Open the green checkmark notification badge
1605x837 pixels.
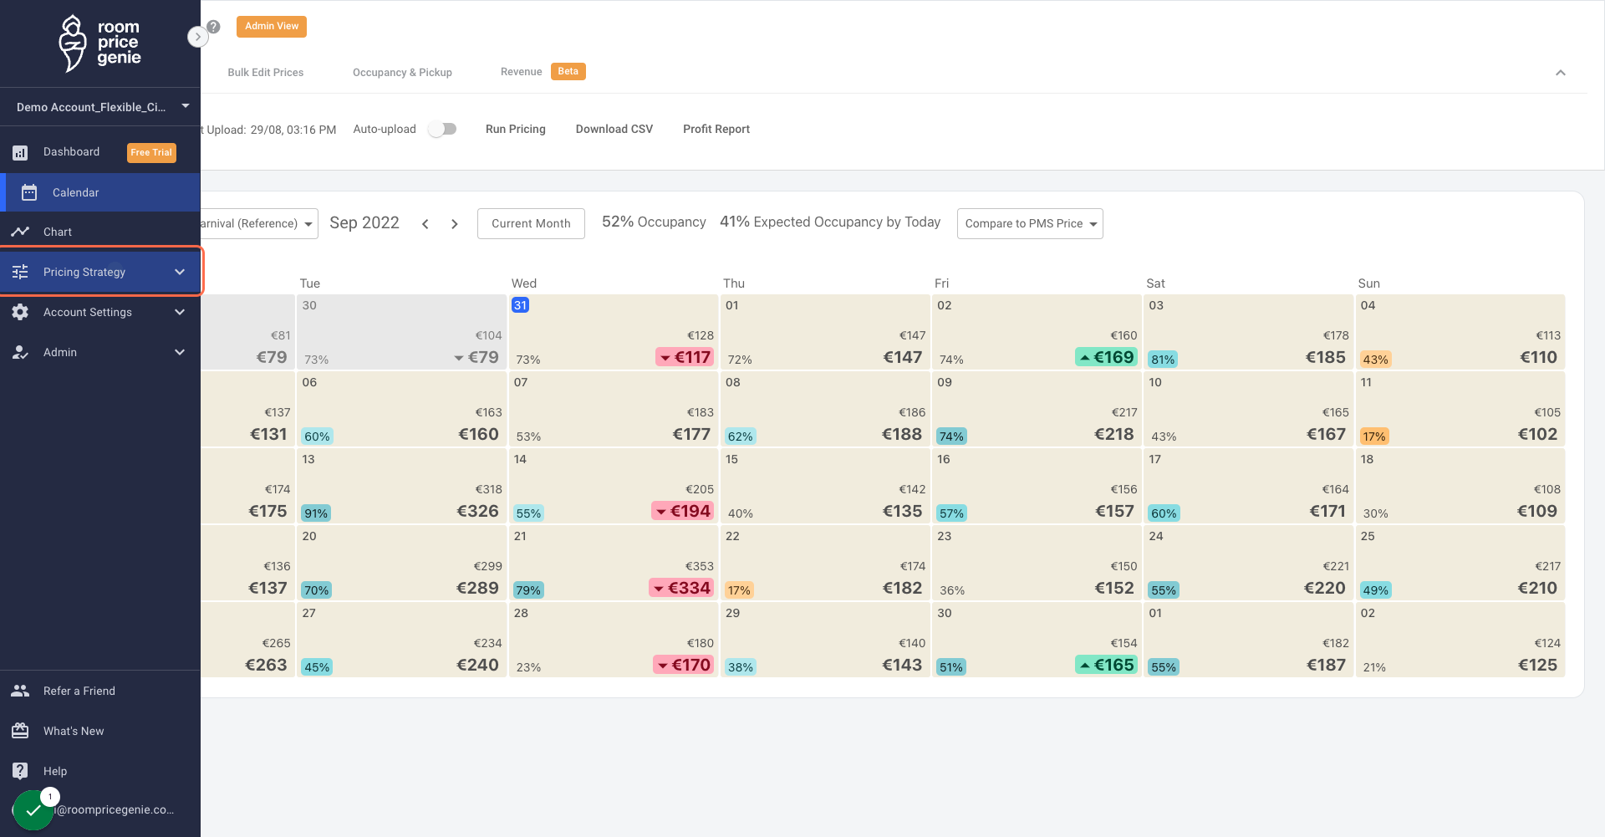(33, 810)
